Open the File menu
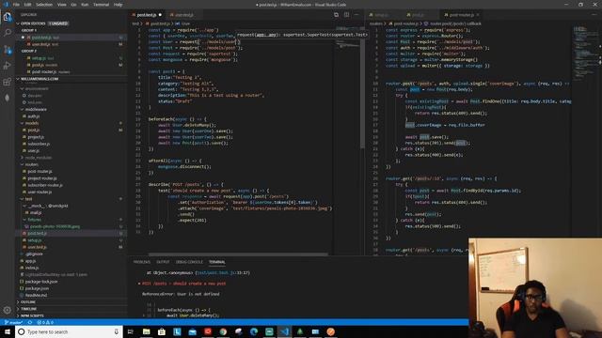This screenshot has width=602, height=338. [16, 5]
